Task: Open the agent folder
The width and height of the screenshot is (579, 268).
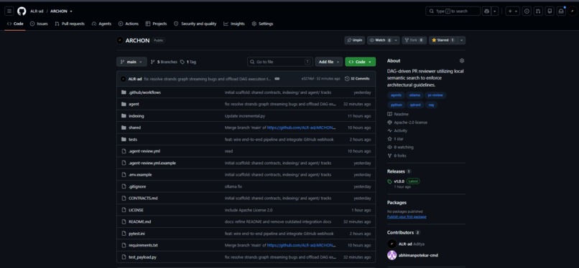Action: pyautogui.click(x=134, y=104)
